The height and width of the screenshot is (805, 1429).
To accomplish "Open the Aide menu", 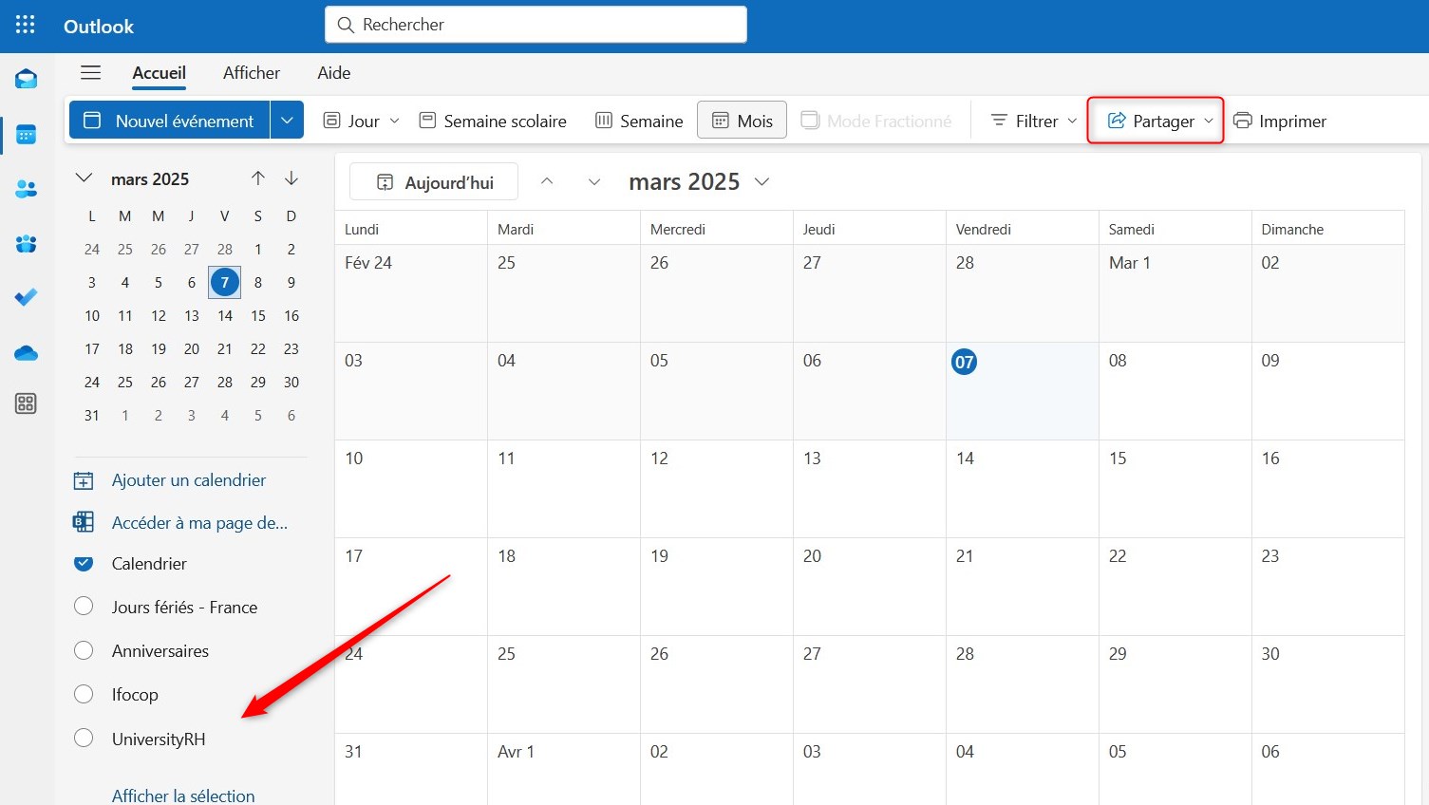I will (x=333, y=73).
